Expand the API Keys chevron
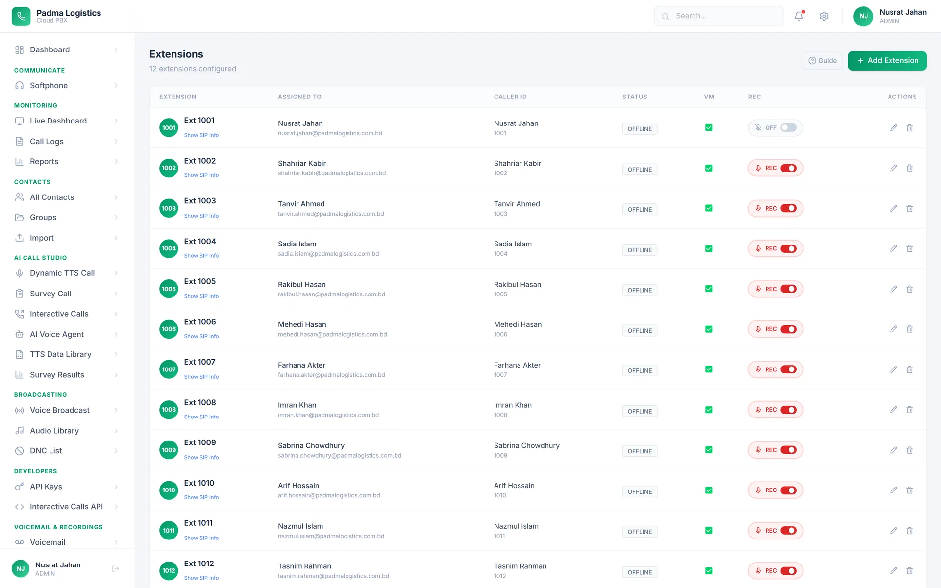 [116, 487]
